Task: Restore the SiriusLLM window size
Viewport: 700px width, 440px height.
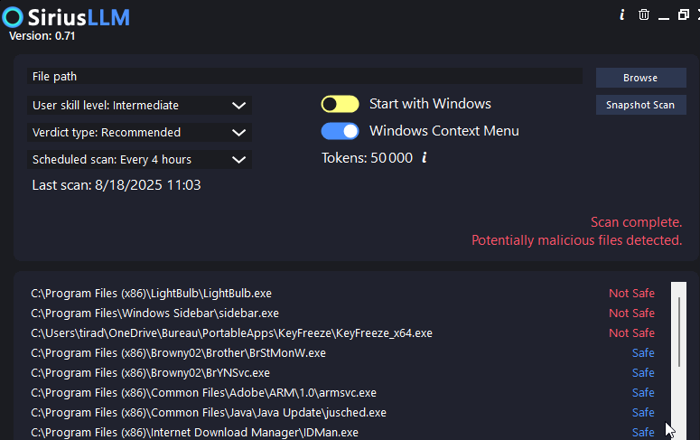Action: 684,14
